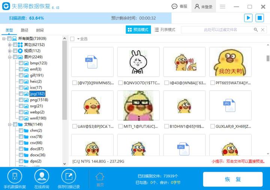Click the 手机数据恢复 phone recovery icon
The width and height of the screenshot is (270, 190).
point(15,176)
